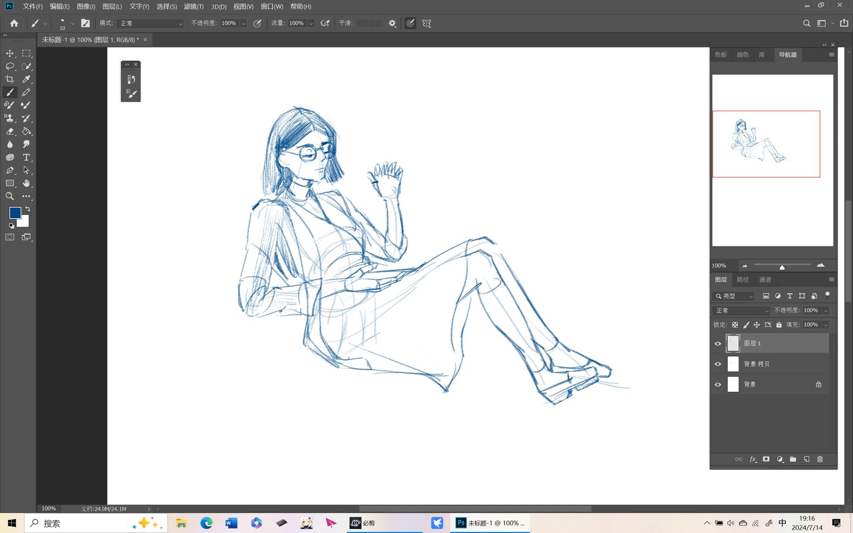Select the Crop tool
The width and height of the screenshot is (853, 533).
point(10,79)
